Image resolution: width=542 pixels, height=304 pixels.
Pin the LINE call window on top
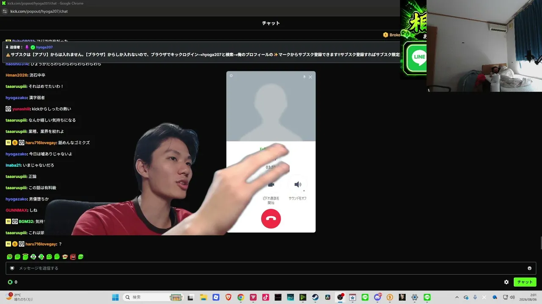point(304,77)
